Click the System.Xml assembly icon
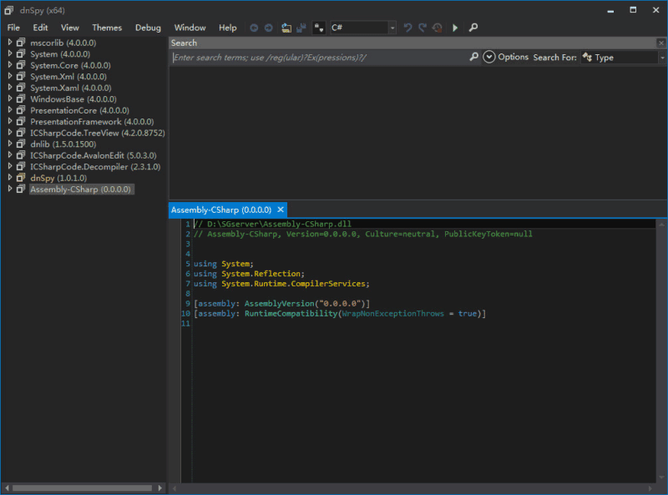 (21, 76)
